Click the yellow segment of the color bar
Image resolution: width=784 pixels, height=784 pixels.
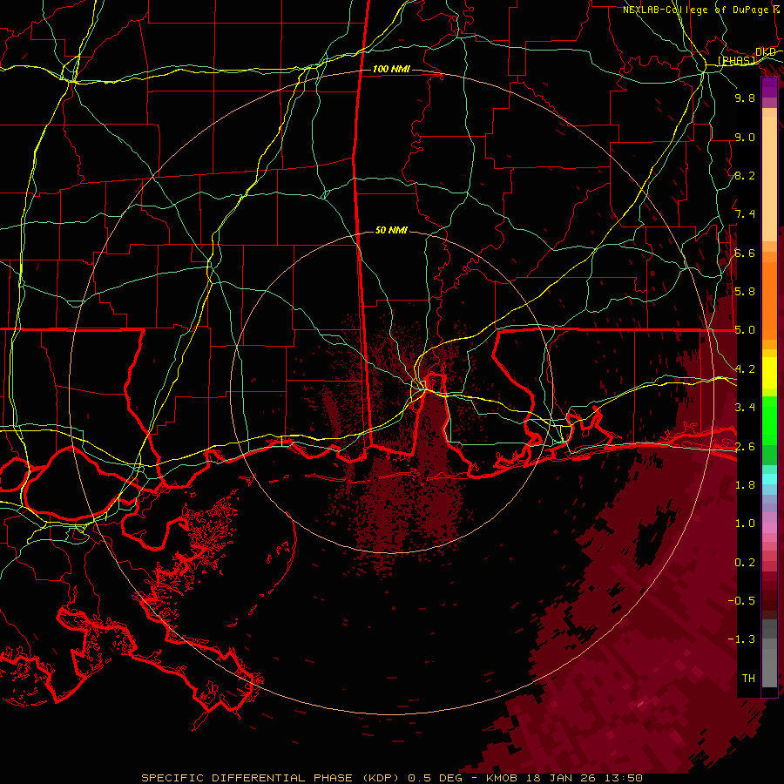[x=769, y=373]
